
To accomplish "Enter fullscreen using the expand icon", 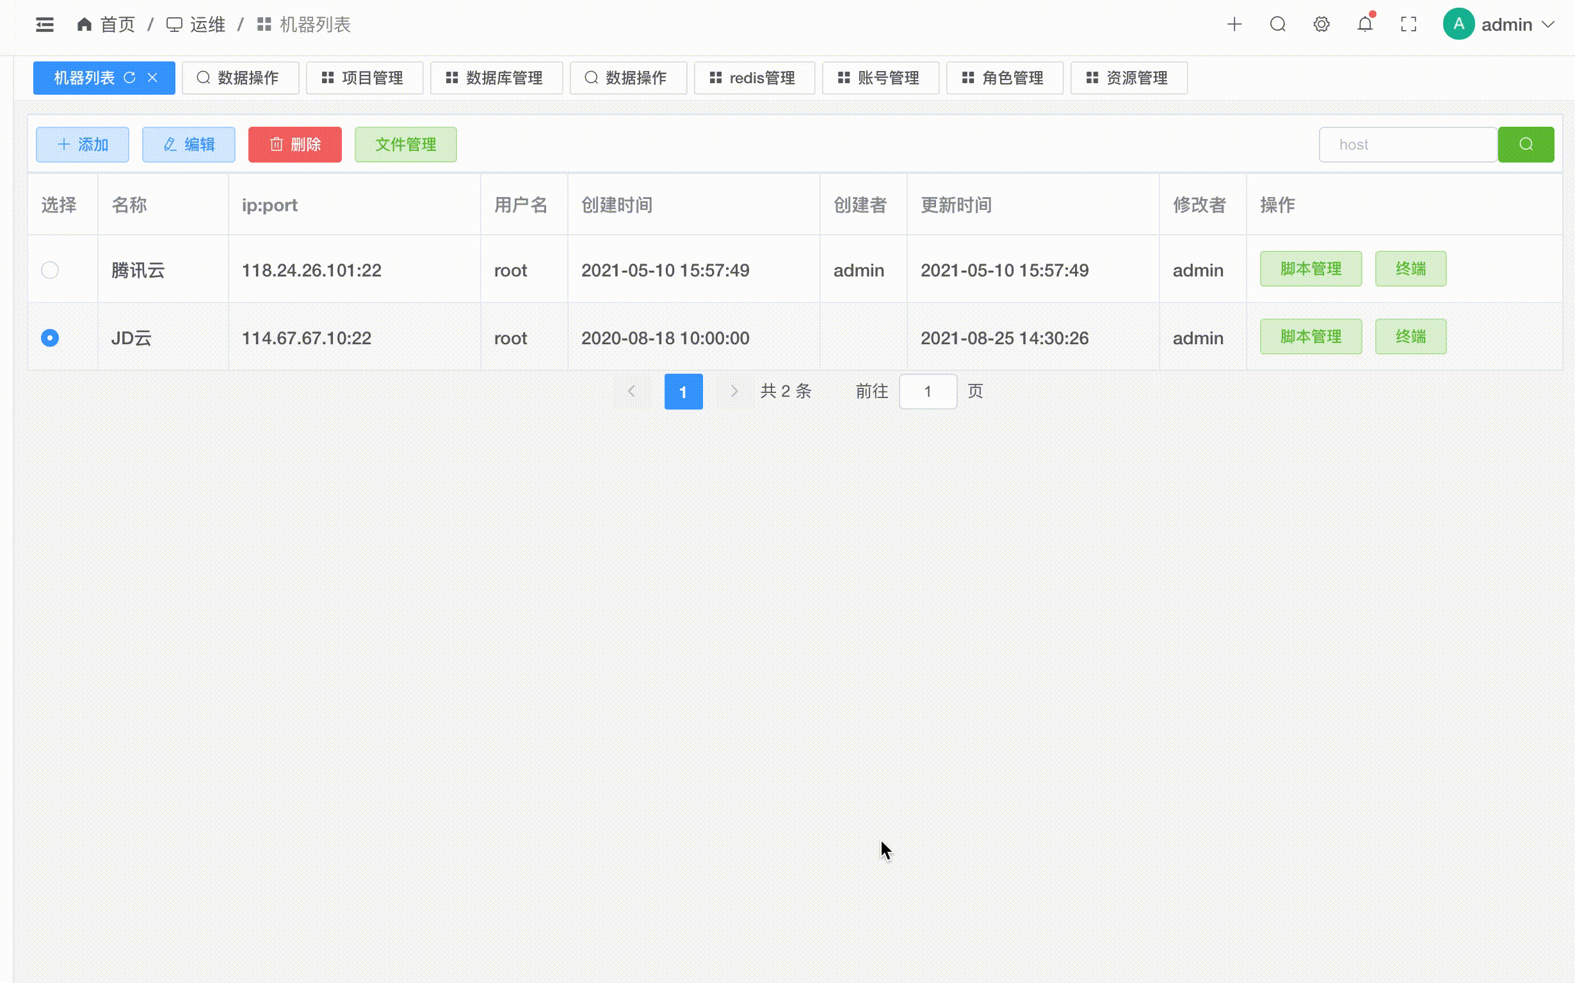I will (x=1409, y=24).
